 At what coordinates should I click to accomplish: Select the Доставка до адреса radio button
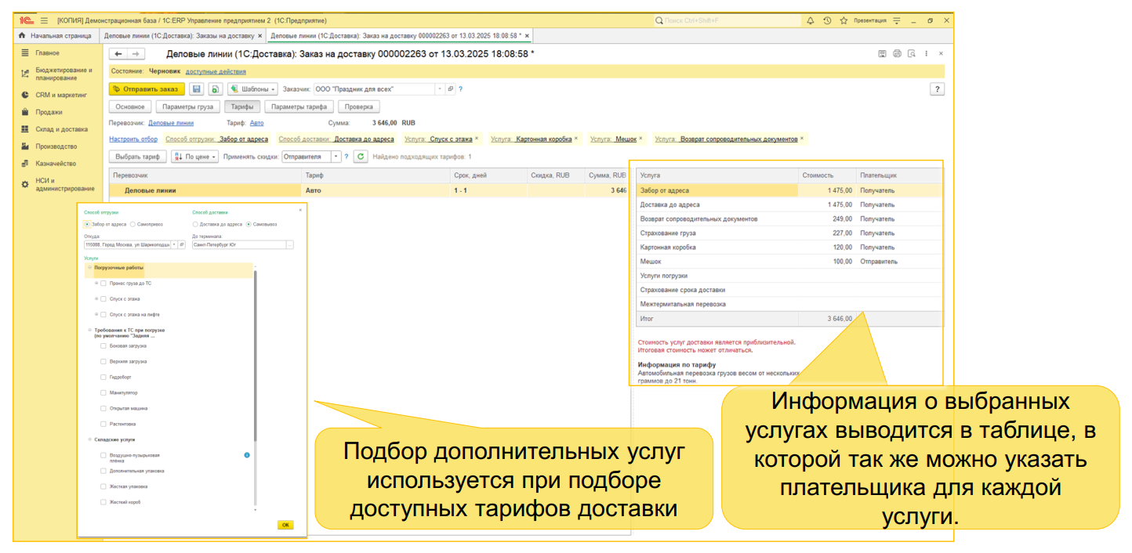(195, 224)
